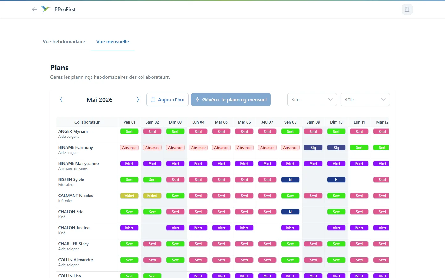This screenshot has width=445, height=278.
Task: Click Générer le planning mensuel button
Action: [231, 99]
